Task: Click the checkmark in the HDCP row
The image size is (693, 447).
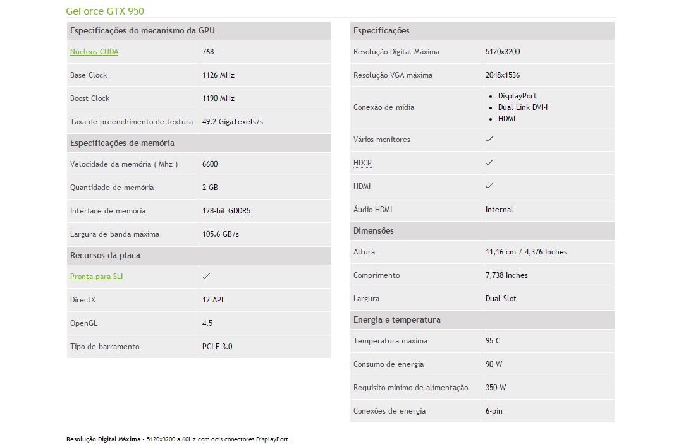Action: 489,162
